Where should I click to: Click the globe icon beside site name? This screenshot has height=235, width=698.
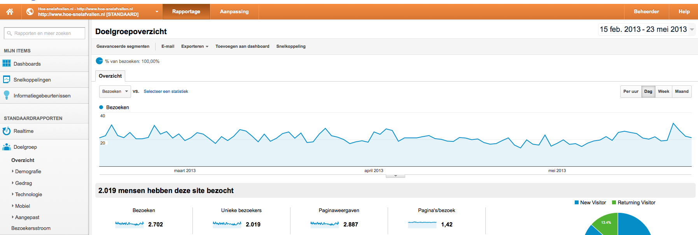(30, 12)
